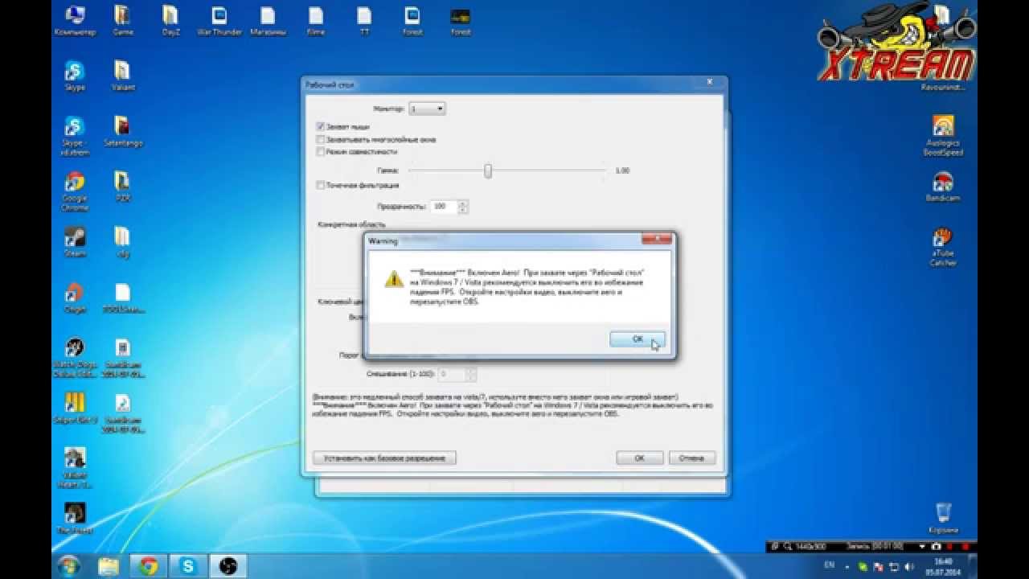This screenshot has width=1029, height=579.
Task: Open the Game folder icon
Action: click(122, 22)
